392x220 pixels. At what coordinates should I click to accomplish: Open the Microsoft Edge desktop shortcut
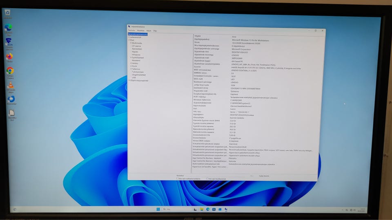(x=8, y=29)
